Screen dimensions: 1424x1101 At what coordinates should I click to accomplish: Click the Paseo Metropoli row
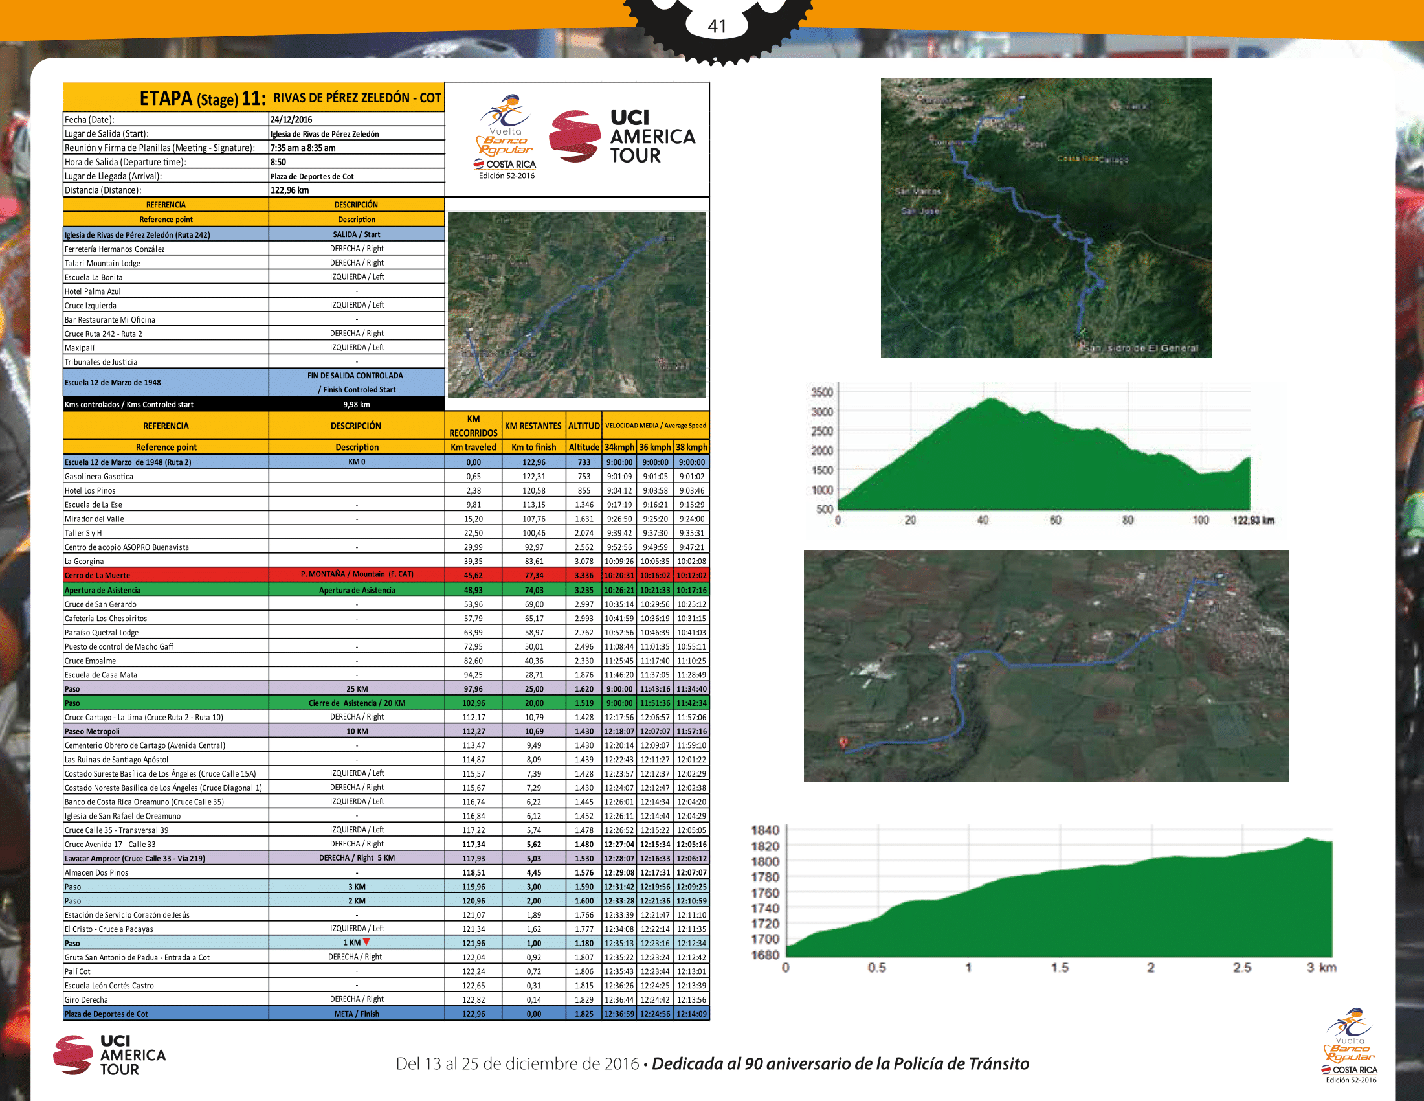(386, 731)
